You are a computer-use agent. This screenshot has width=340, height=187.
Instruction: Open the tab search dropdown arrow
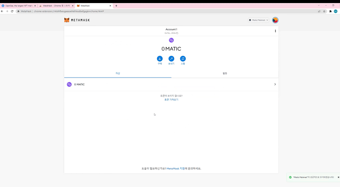(x=319, y=5)
